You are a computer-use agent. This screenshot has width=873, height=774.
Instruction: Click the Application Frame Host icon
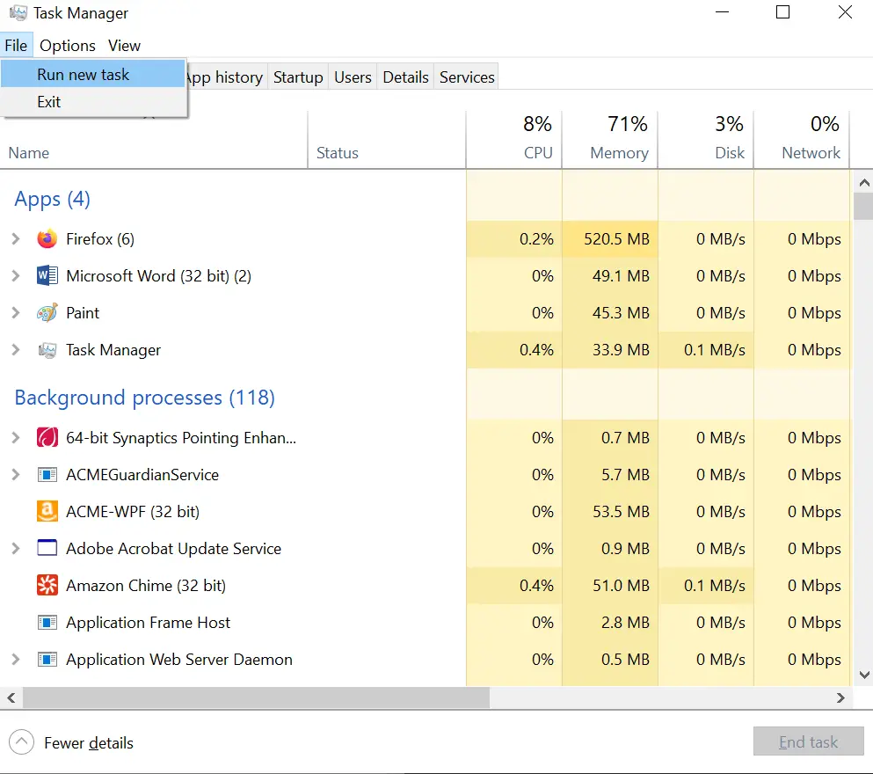coord(47,622)
